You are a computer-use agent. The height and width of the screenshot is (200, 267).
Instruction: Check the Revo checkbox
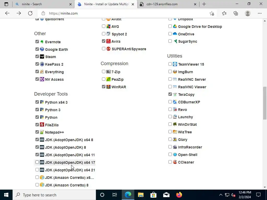(170, 109)
